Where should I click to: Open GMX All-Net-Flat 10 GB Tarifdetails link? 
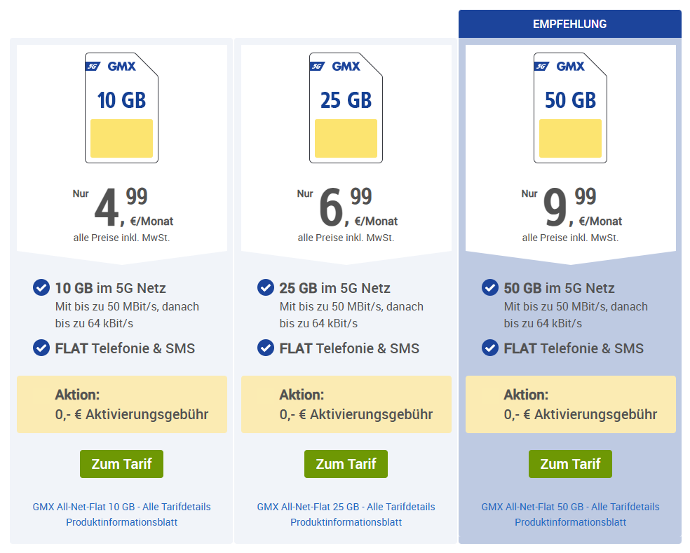[x=121, y=507]
